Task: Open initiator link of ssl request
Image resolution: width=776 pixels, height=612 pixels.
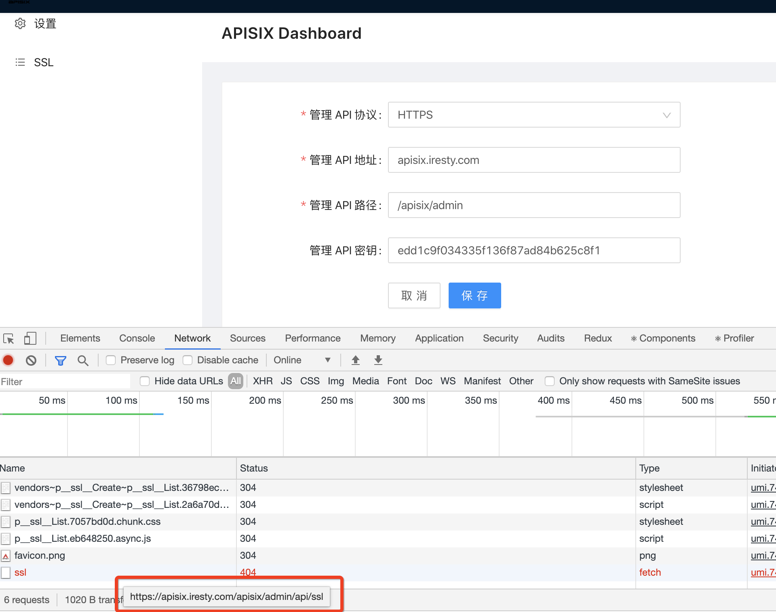Action: [763, 572]
